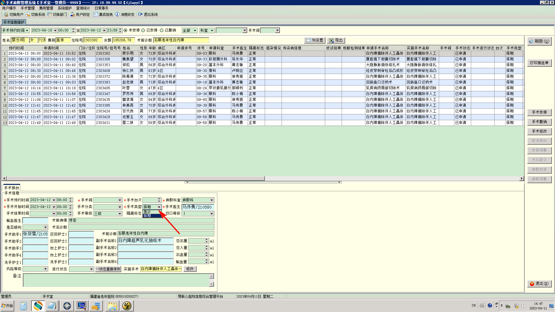The height and width of the screenshot is (312, 555).
Task: Click the 打印接送单 button
Action: pyautogui.click(x=539, y=63)
